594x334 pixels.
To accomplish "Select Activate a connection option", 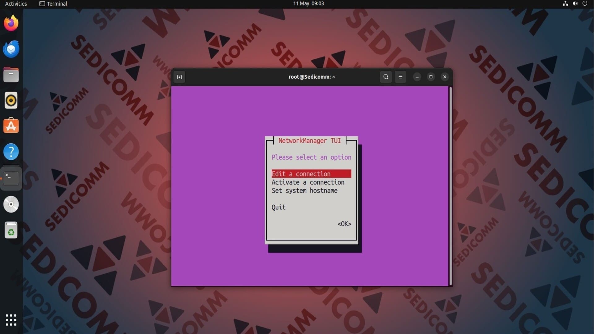I will click(x=308, y=182).
